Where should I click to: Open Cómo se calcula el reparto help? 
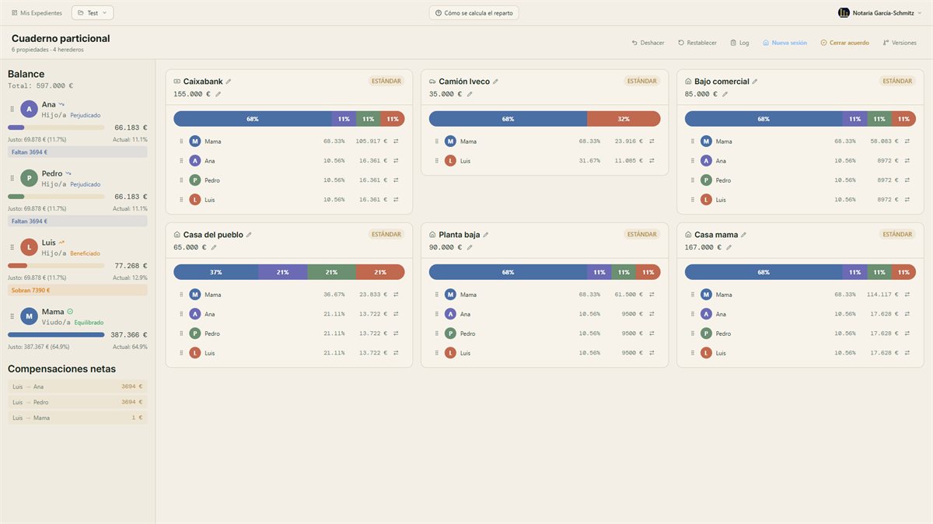pos(474,13)
